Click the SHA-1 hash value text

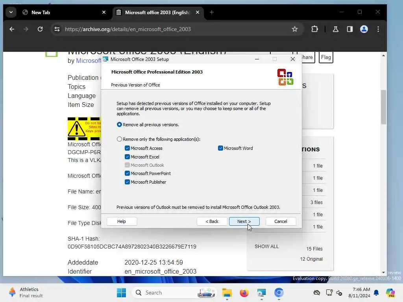coord(132,247)
